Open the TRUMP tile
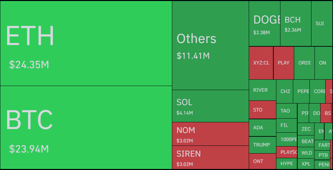Viewport: 333px width, 170px height. point(262,145)
